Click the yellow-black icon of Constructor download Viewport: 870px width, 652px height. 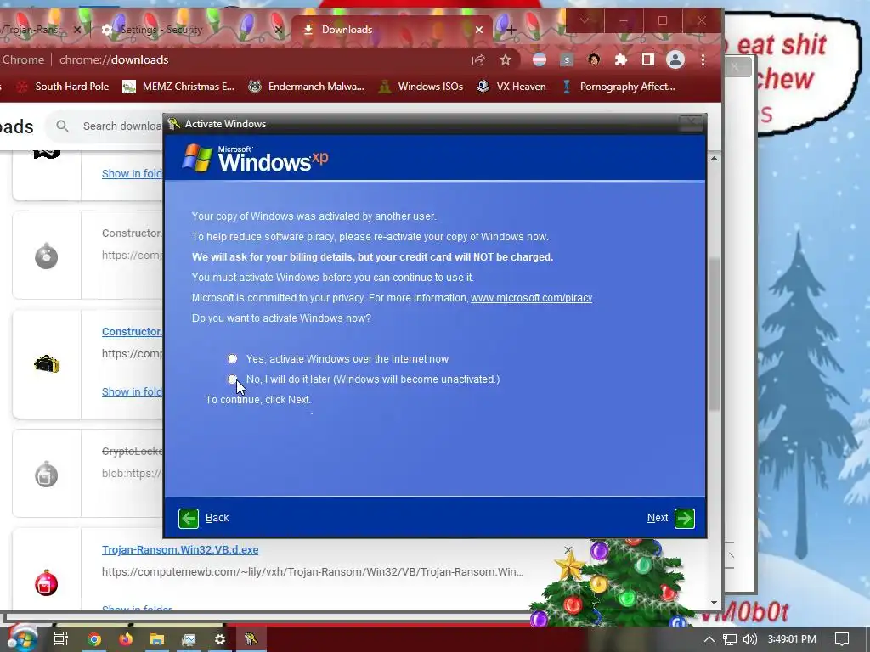click(x=46, y=364)
